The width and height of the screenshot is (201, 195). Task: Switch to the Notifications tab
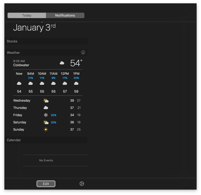[65, 16]
